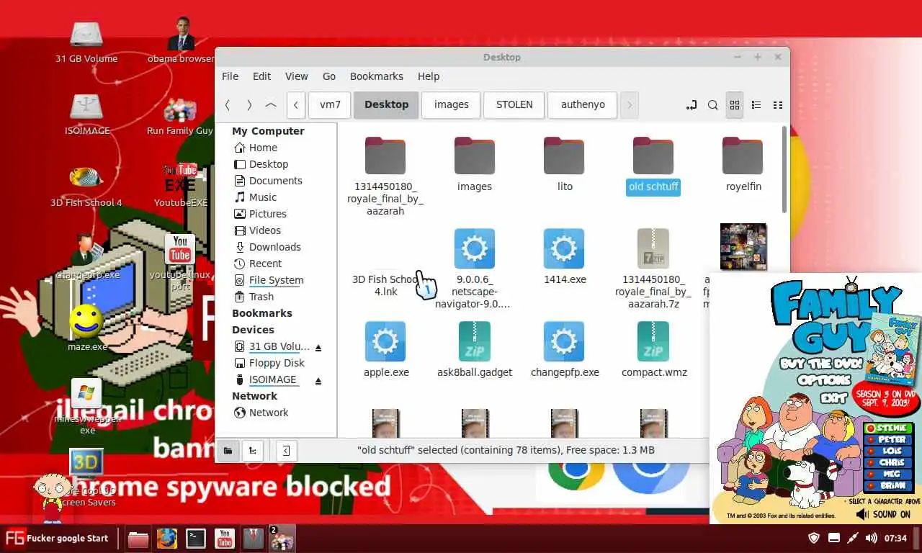Launch Firefox from the taskbar
This screenshot has height=553, width=922.
tap(167, 539)
